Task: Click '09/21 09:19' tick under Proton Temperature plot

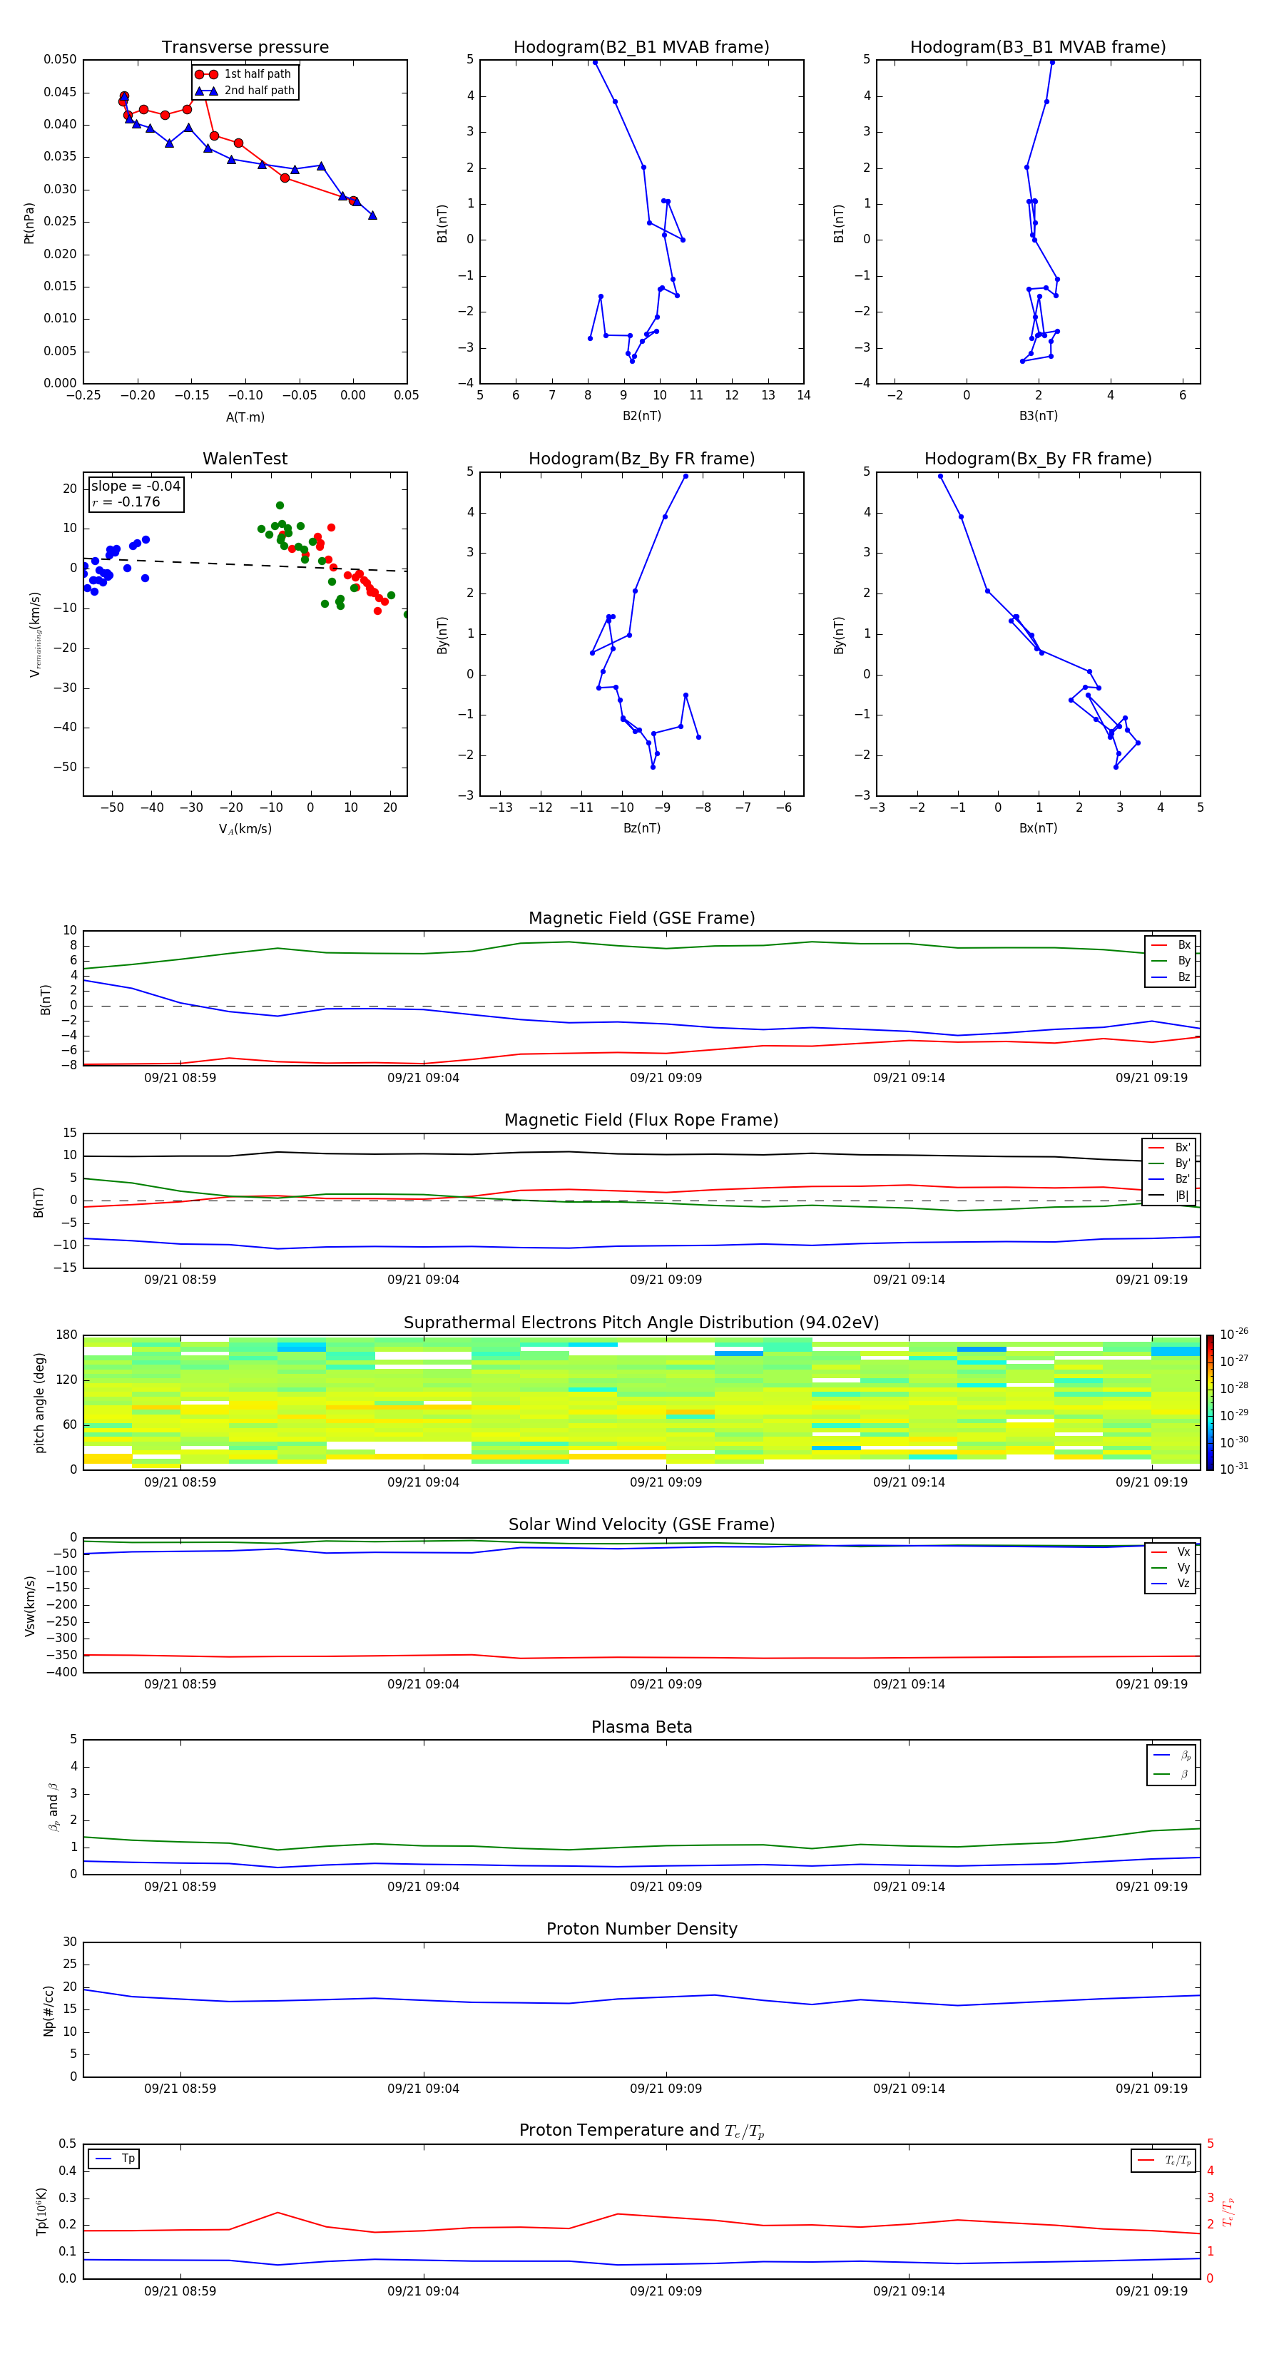Action: pos(1151,2291)
